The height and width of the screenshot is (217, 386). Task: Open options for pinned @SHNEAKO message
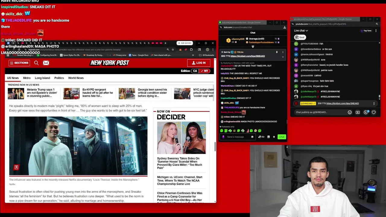click(374, 103)
